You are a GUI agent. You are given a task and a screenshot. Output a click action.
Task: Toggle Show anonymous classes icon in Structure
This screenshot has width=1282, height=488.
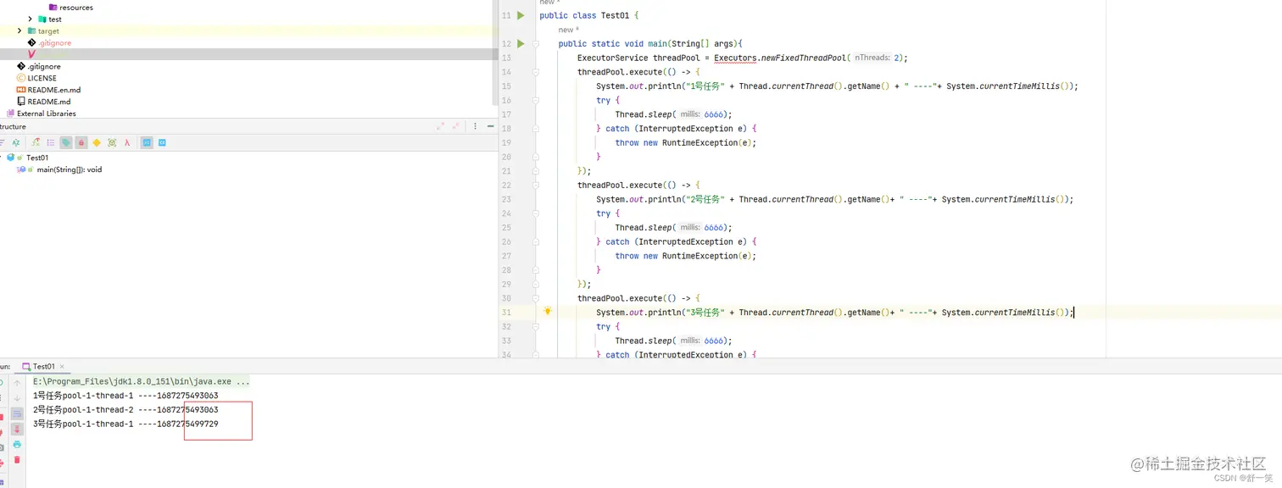(112, 143)
